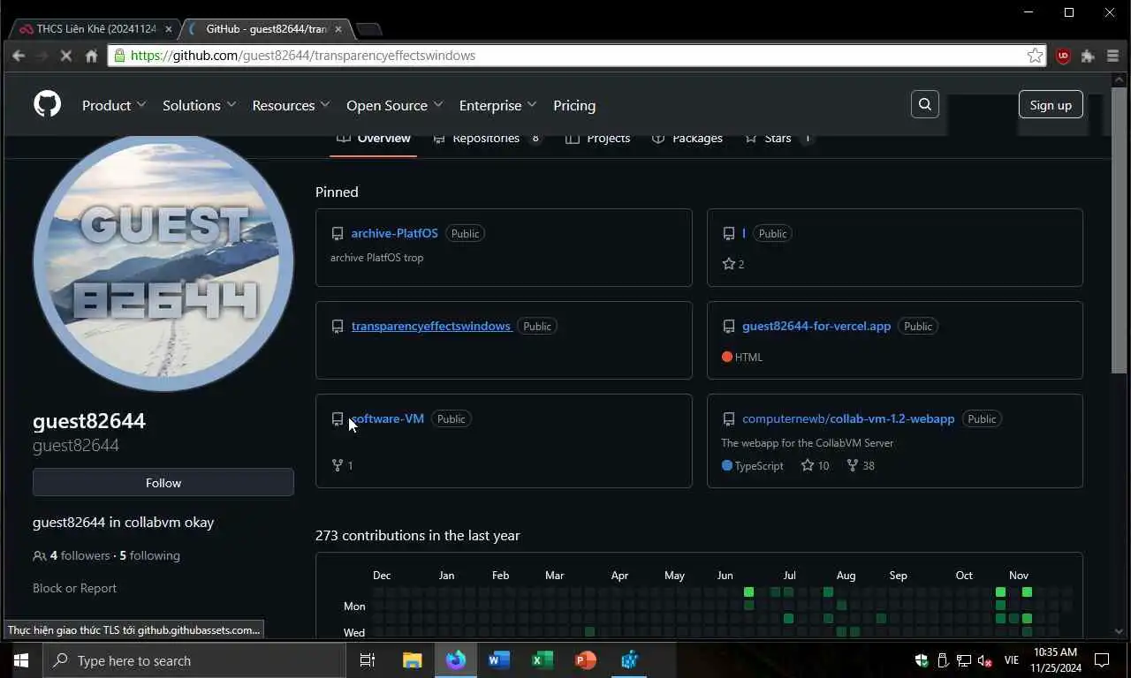Image resolution: width=1131 pixels, height=678 pixels.
Task: Click repo icon beside archive-PlatfOS
Action: coord(337,234)
